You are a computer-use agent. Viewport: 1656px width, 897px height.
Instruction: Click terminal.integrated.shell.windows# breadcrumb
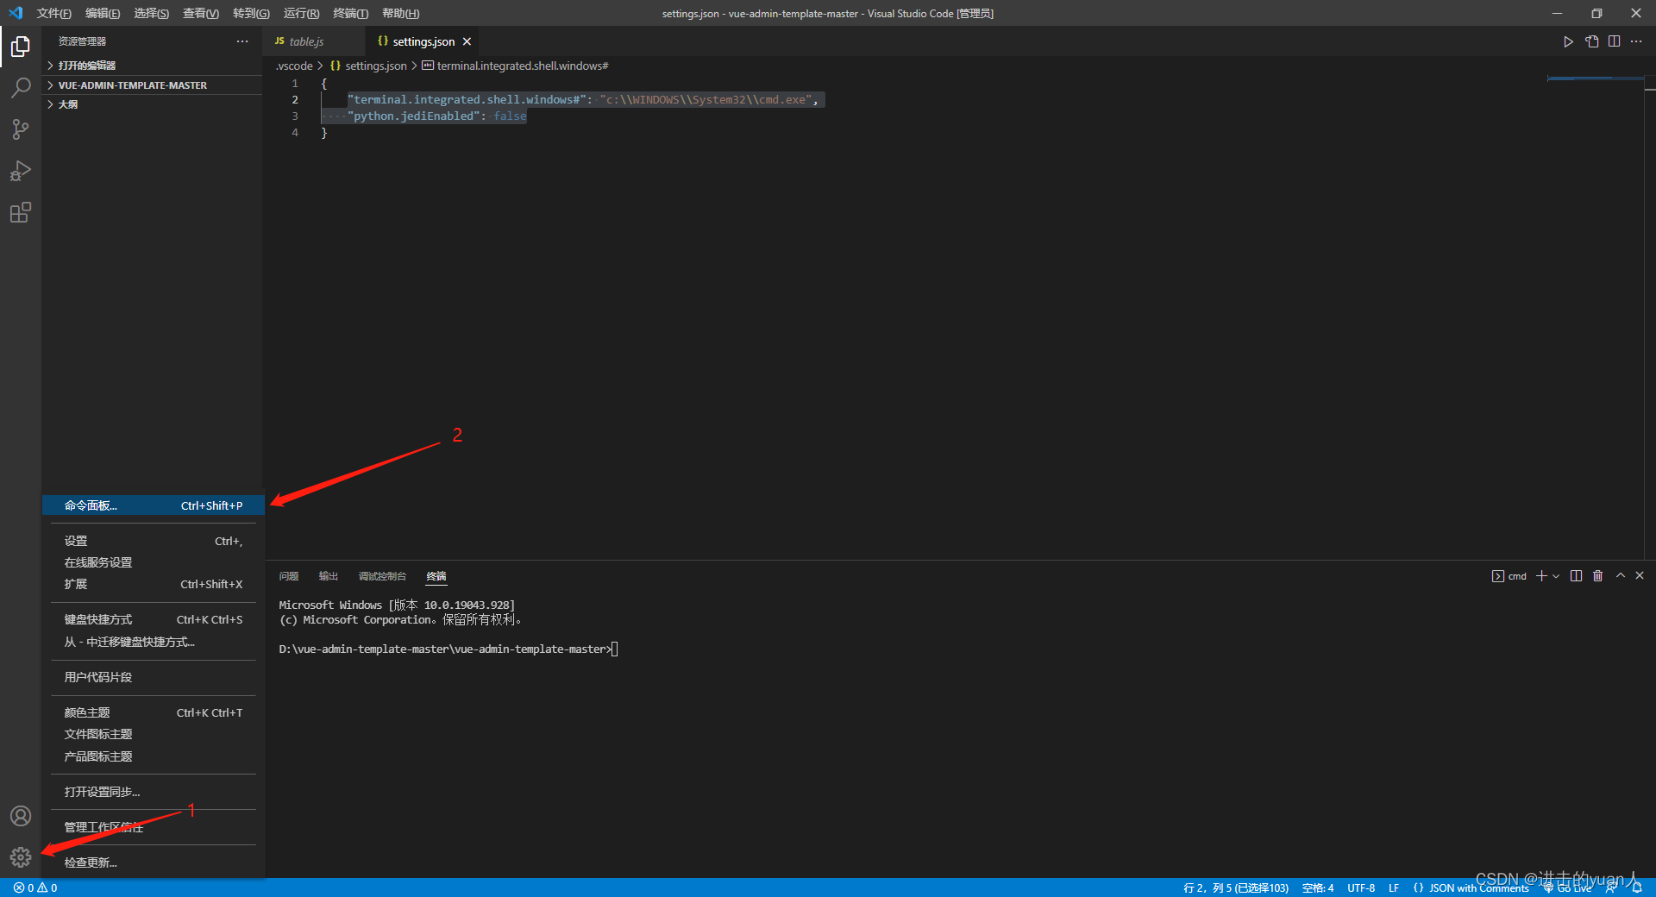pyautogui.click(x=515, y=66)
